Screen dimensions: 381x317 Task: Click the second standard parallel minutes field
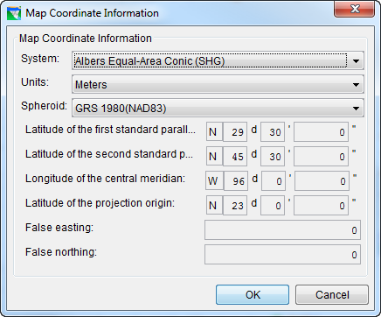(x=273, y=156)
